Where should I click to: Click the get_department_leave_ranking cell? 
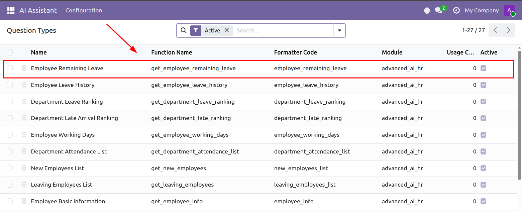(193, 102)
